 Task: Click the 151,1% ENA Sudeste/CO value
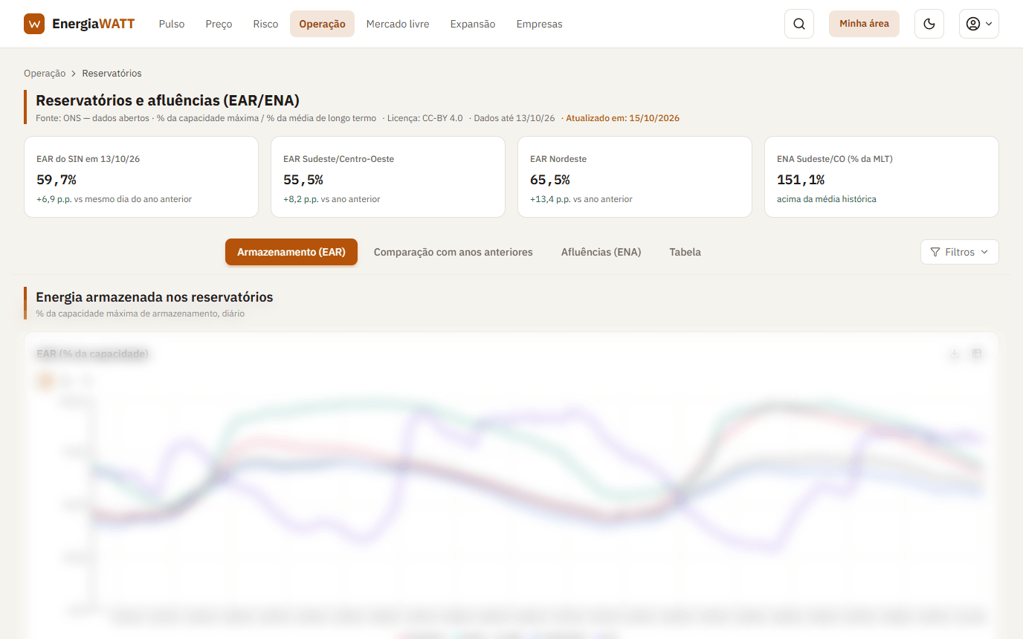pos(801,179)
